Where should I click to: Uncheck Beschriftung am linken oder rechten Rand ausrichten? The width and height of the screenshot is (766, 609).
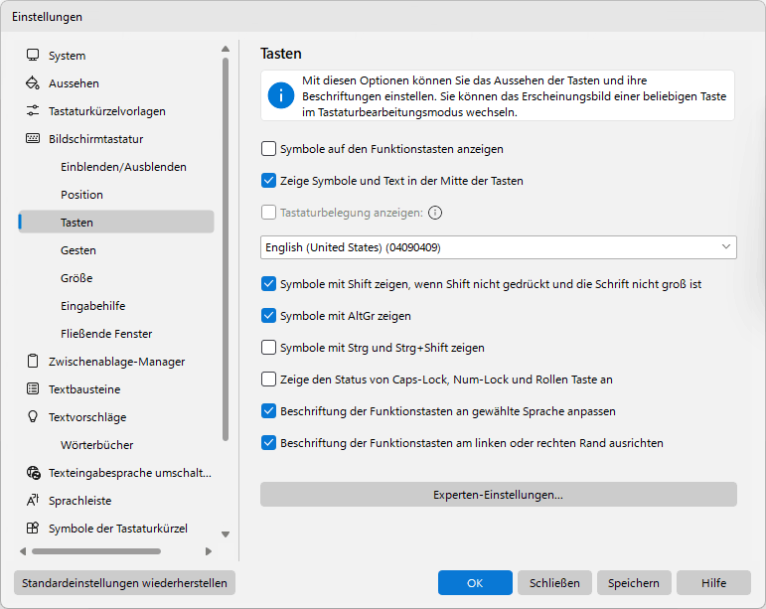[268, 442]
